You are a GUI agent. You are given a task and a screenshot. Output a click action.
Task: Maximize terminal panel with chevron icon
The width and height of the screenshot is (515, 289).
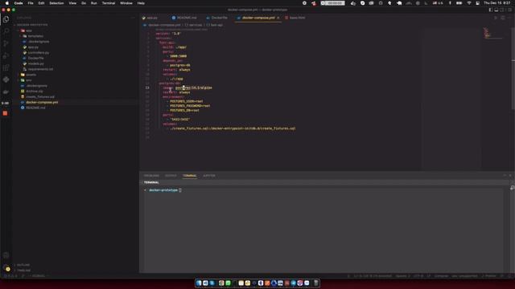pos(505,175)
